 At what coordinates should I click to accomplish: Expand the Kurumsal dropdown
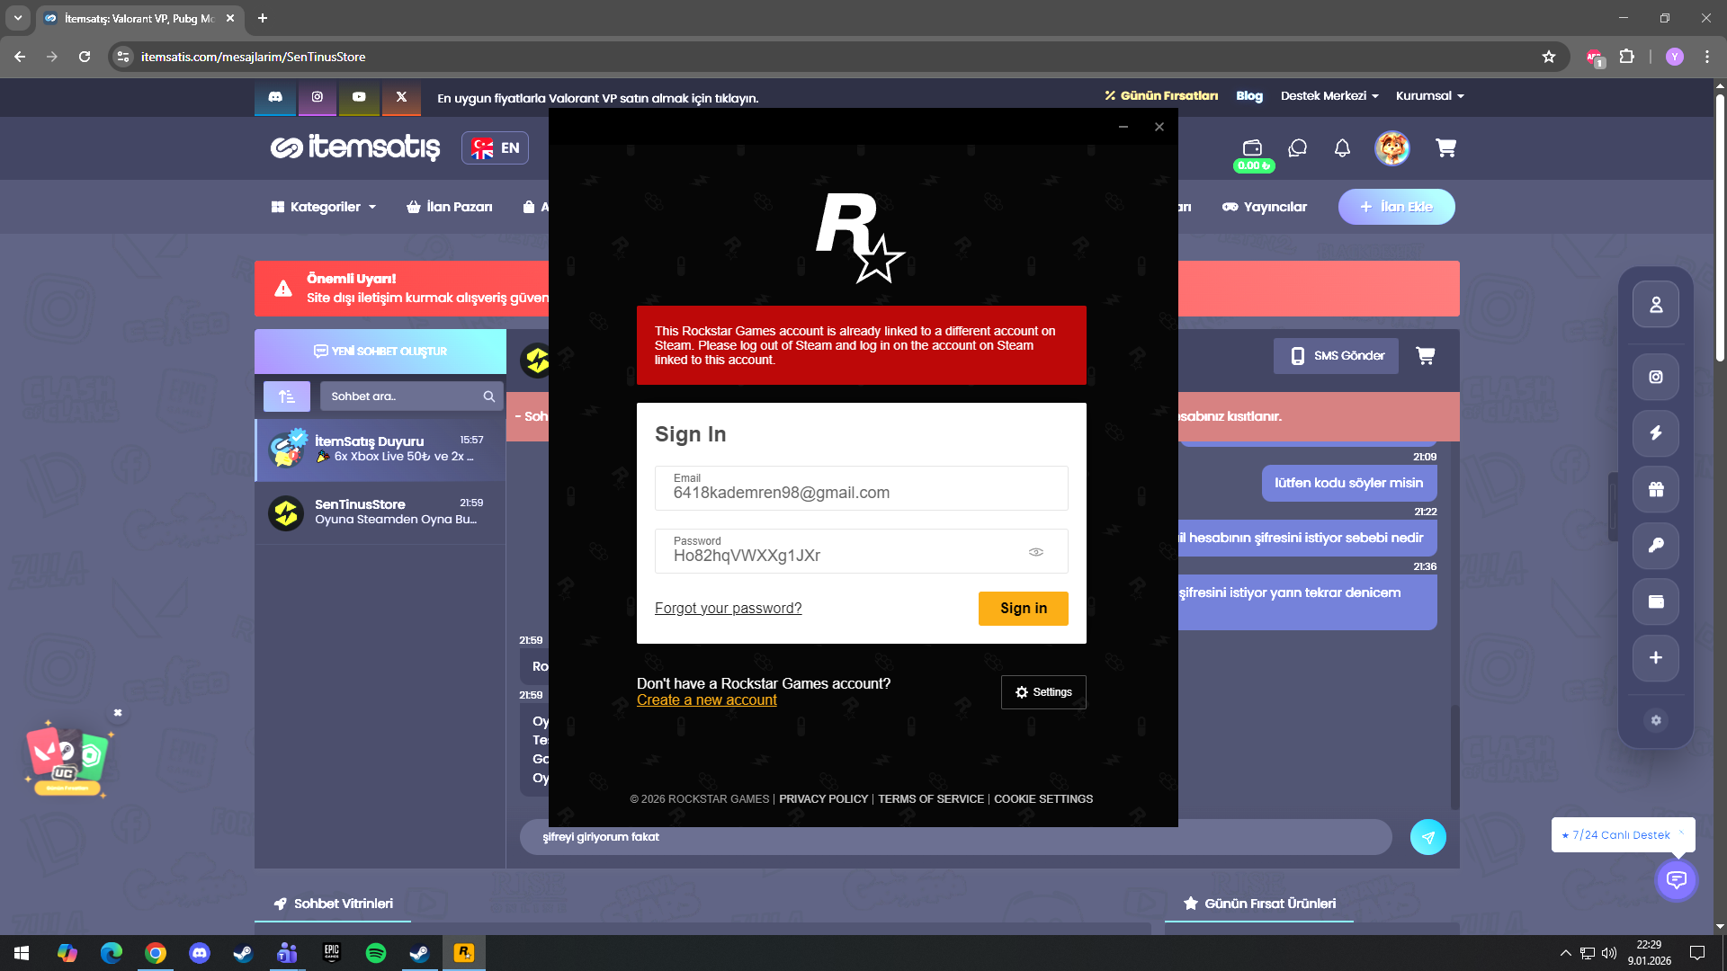pos(1430,96)
